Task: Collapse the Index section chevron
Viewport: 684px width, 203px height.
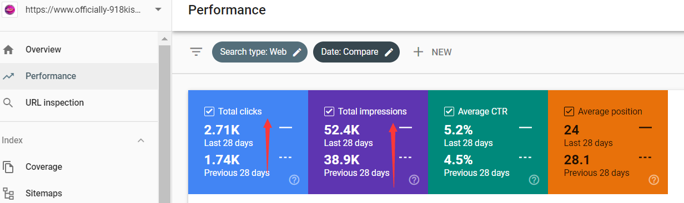Action: [141, 140]
